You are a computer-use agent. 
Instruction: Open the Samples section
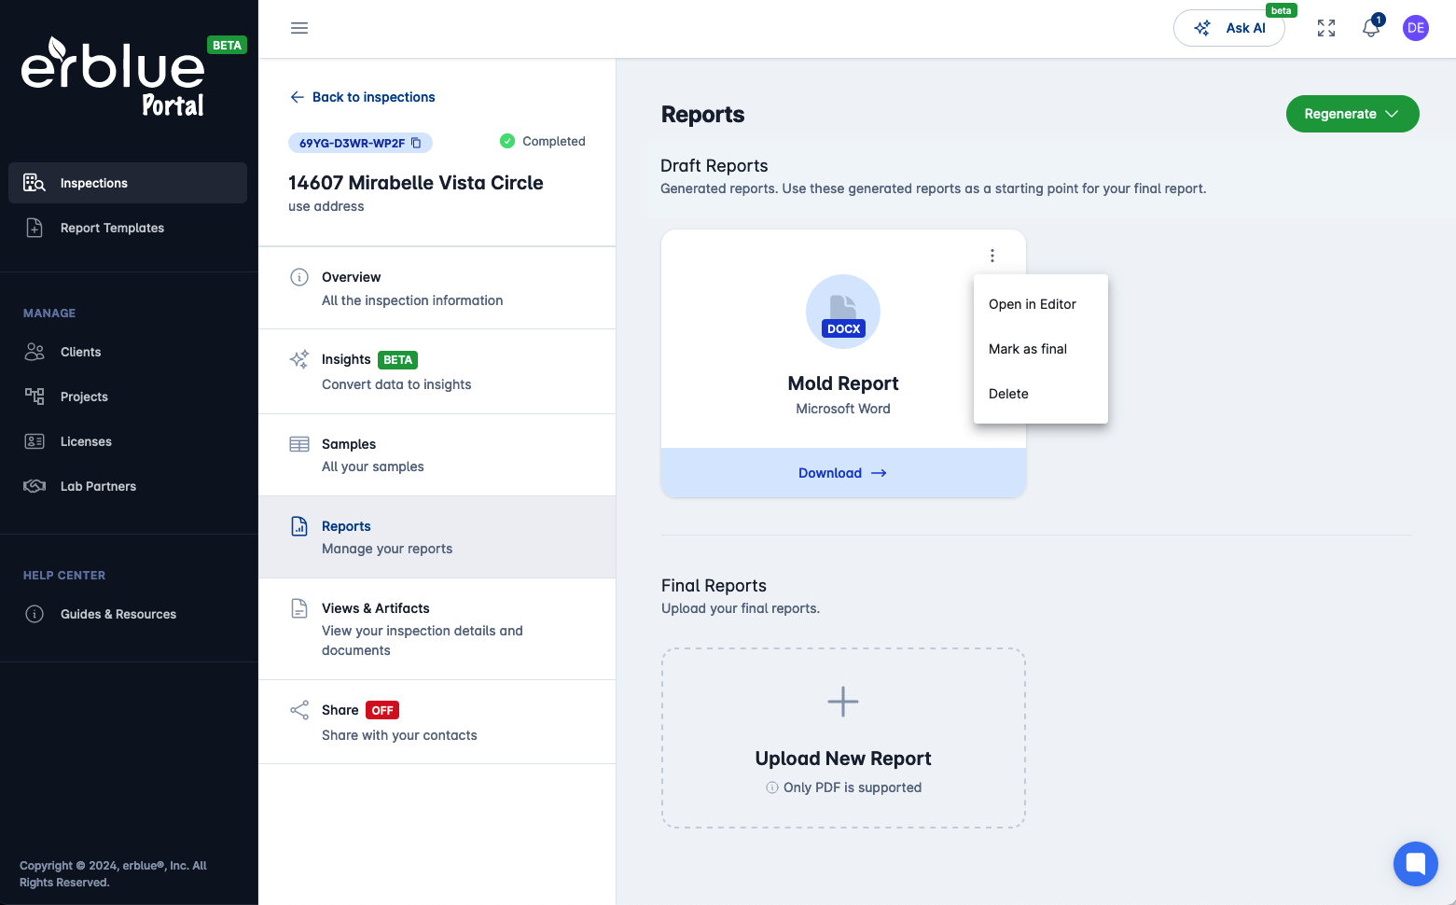pyautogui.click(x=437, y=455)
